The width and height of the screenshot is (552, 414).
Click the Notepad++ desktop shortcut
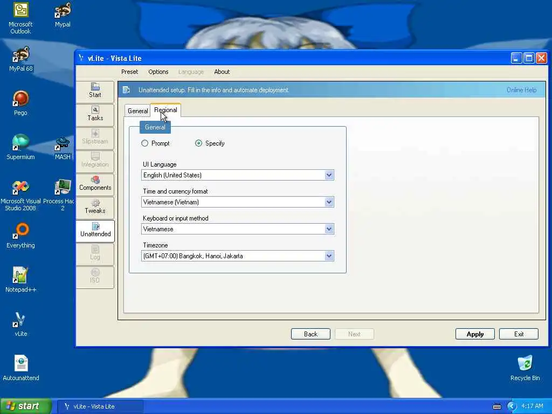pos(20,280)
